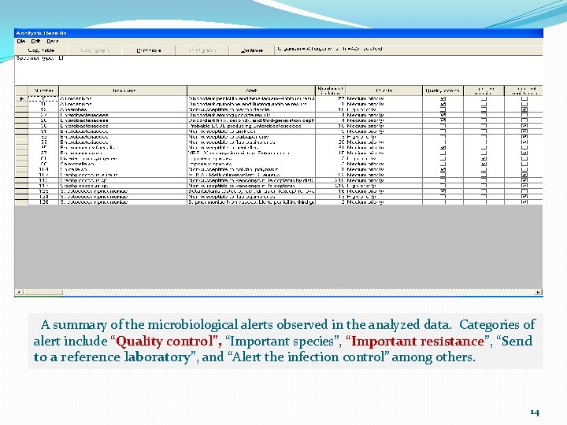The width and height of the screenshot is (567, 425).
Task: Open the Edit menu
Action: [35, 41]
